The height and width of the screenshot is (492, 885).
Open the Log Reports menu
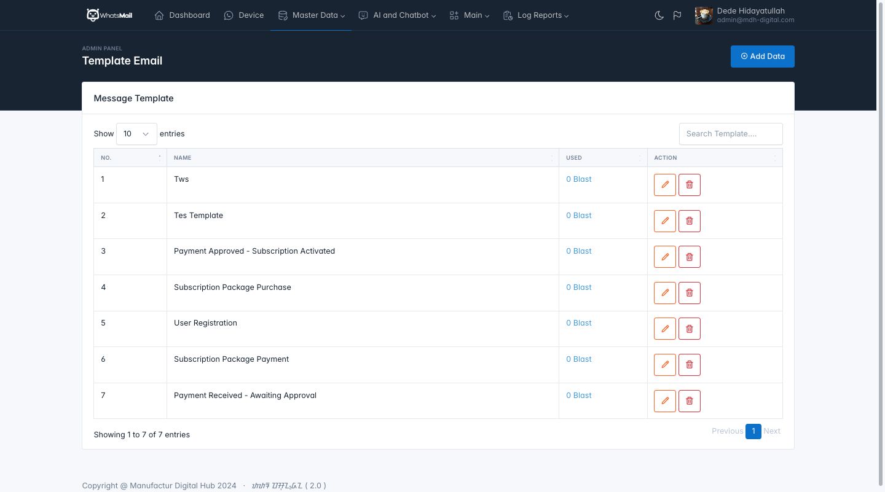pyautogui.click(x=535, y=15)
